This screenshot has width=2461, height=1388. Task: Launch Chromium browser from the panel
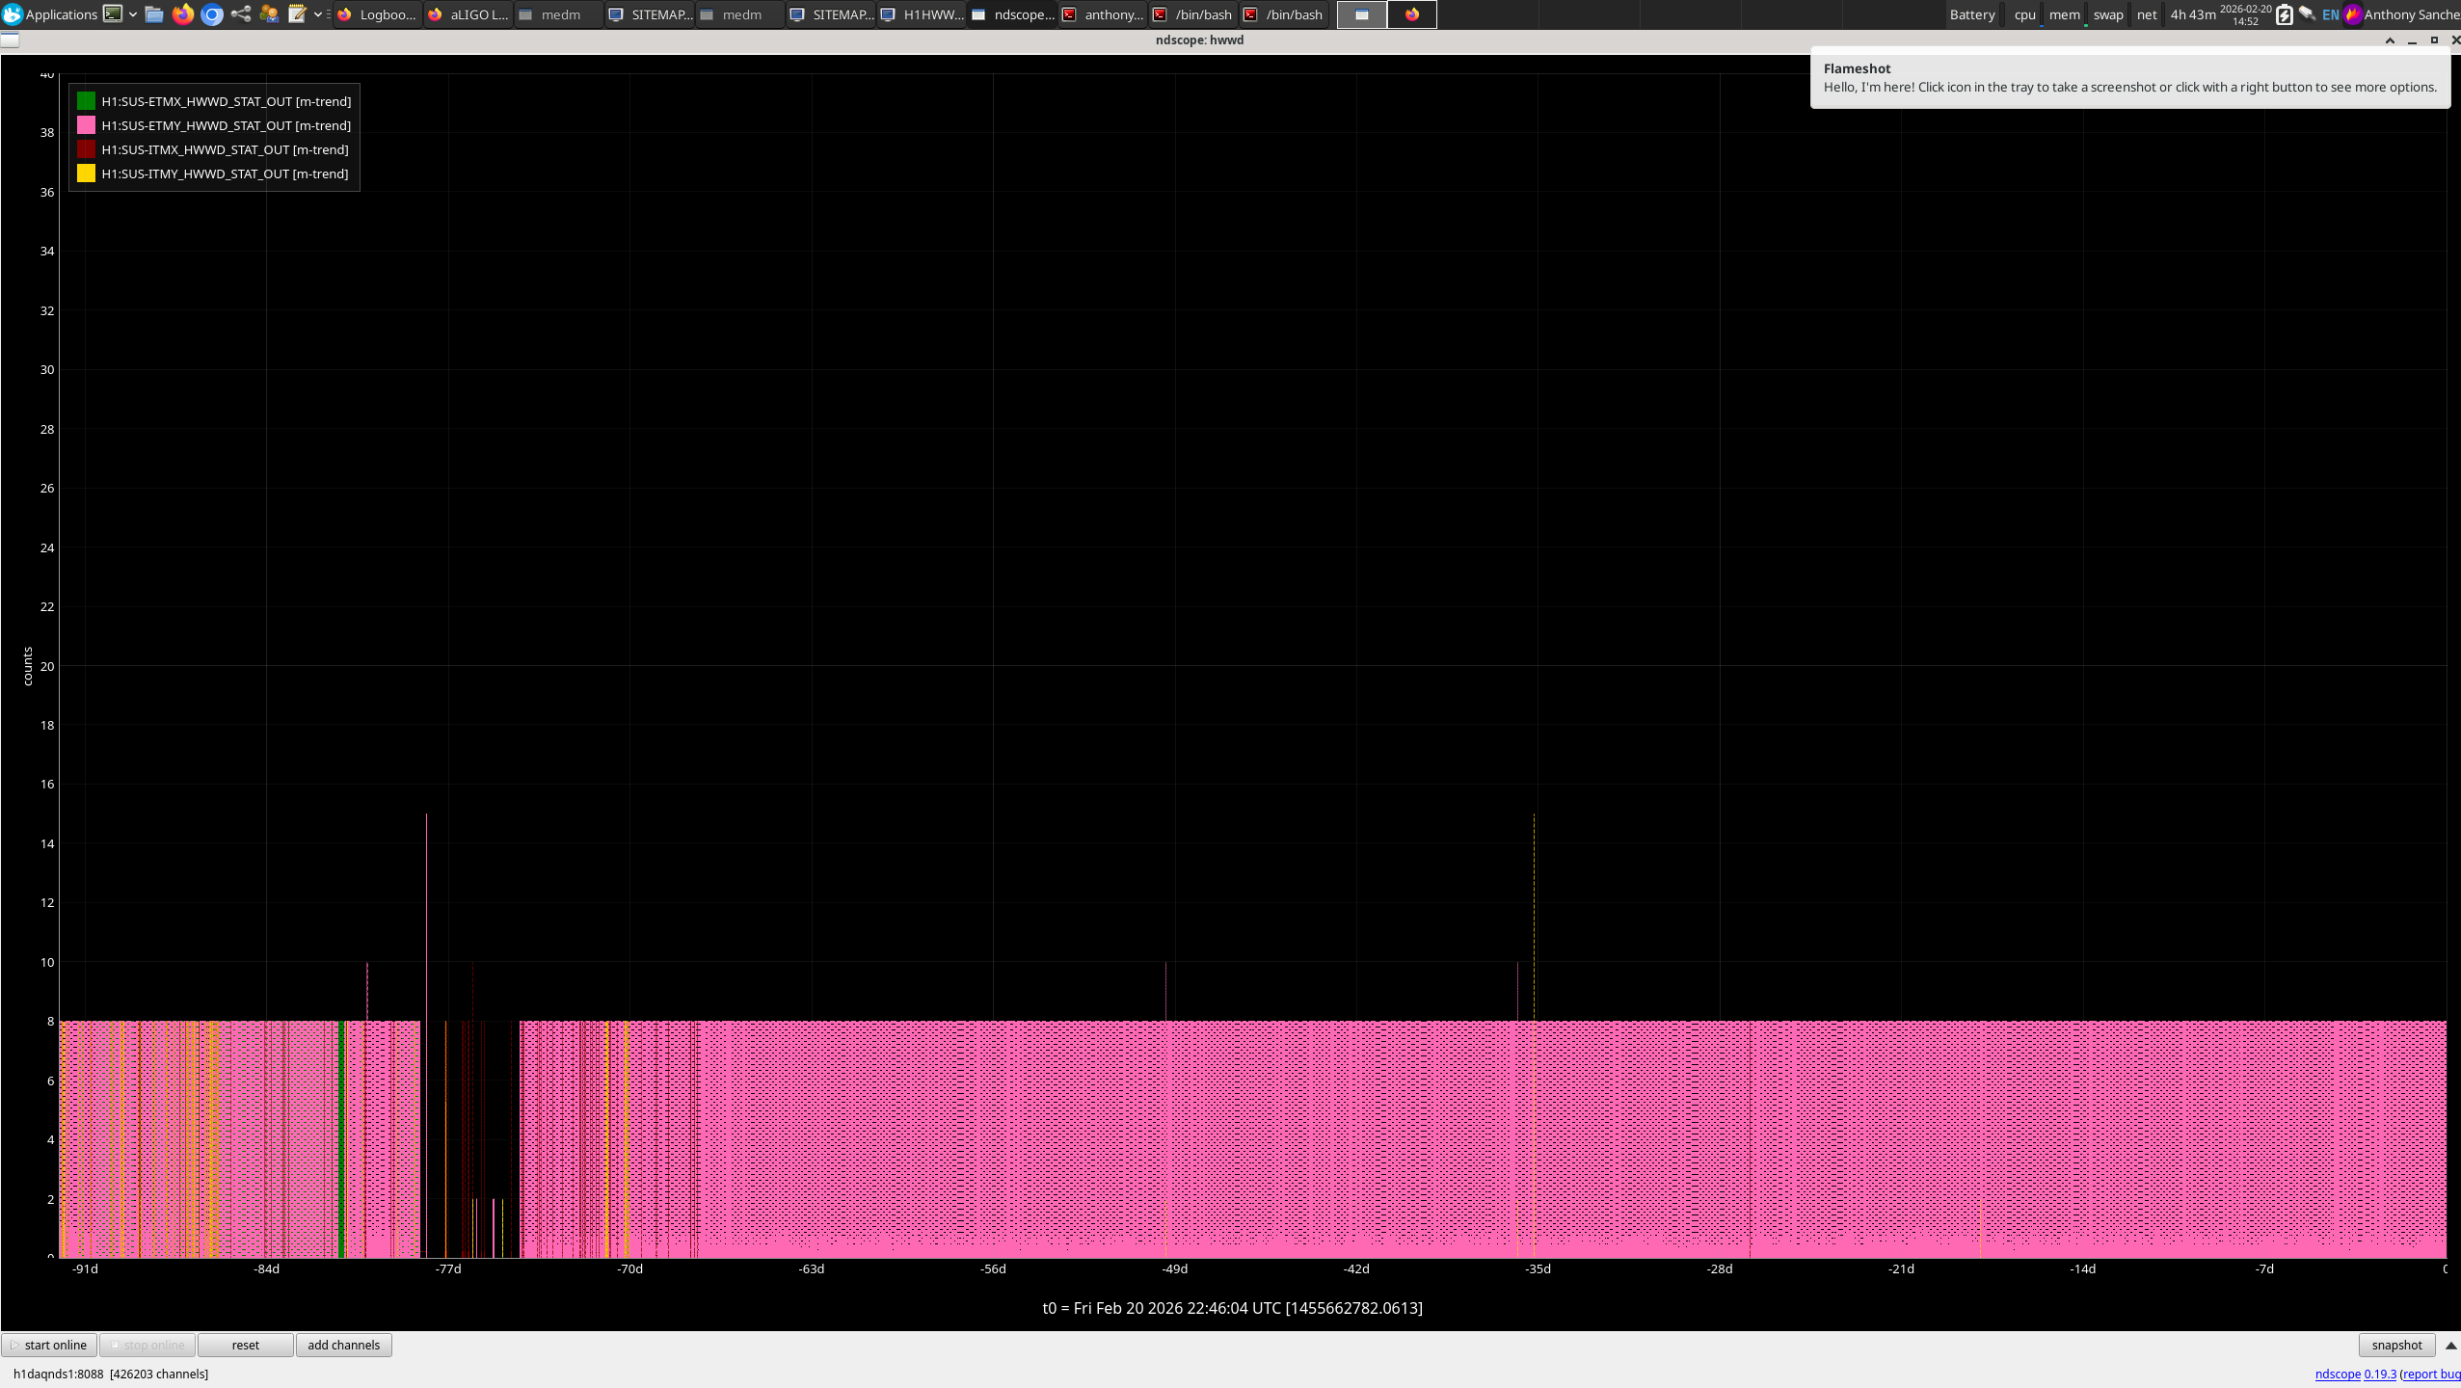point(212,13)
